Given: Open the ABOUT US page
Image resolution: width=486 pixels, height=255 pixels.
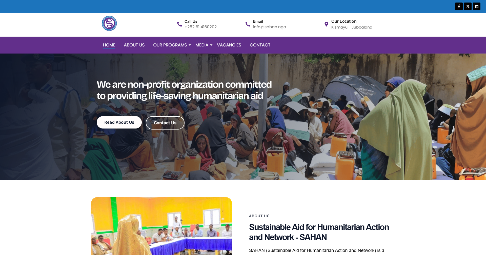Looking at the screenshot, I should point(134,45).
